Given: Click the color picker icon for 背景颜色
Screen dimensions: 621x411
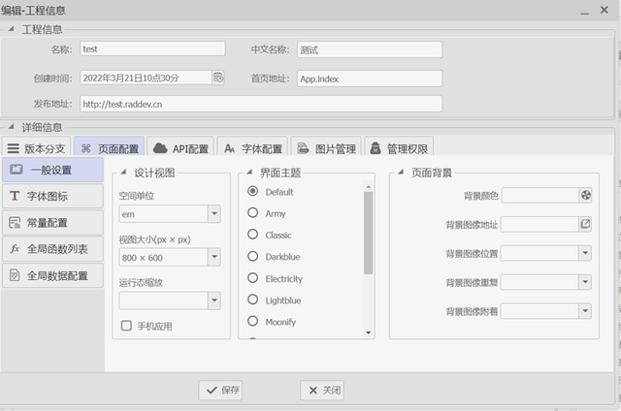Looking at the screenshot, I should point(585,196).
